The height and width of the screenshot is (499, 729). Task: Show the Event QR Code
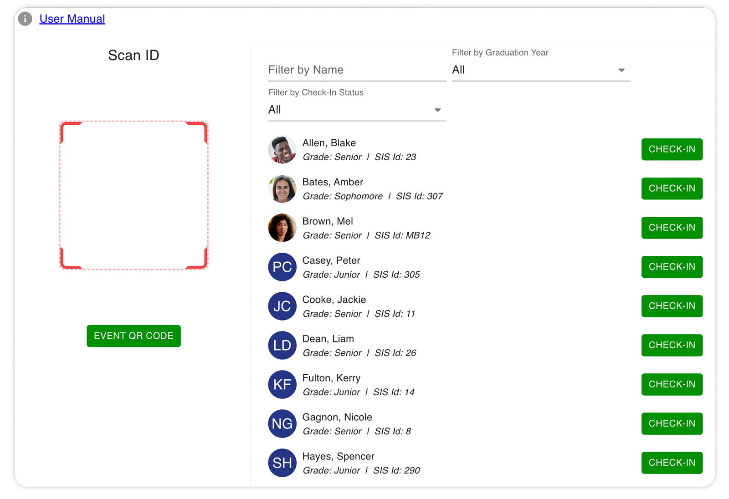pos(133,336)
